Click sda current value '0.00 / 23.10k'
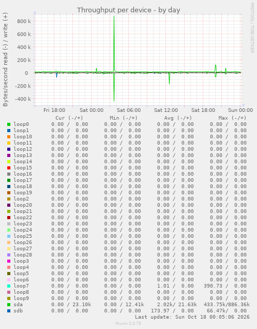This screenshot has width=257, height=329. click(x=71, y=305)
